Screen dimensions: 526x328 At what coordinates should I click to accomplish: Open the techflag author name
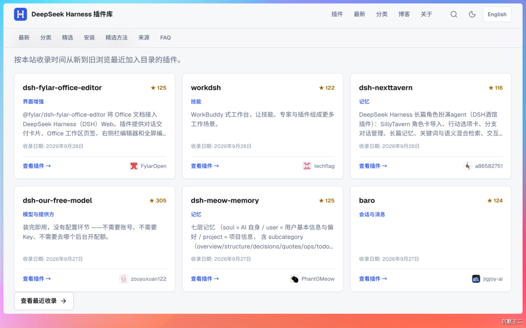click(324, 166)
